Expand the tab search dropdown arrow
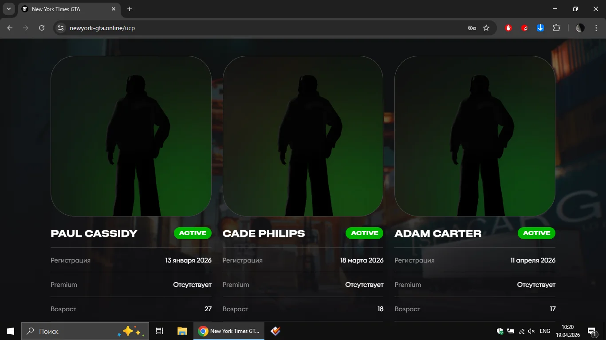The width and height of the screenshot is (606, 340). pyautogui.click(x=8, y=9)
